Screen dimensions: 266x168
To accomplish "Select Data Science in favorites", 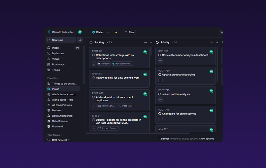I will tap(60, 121).
